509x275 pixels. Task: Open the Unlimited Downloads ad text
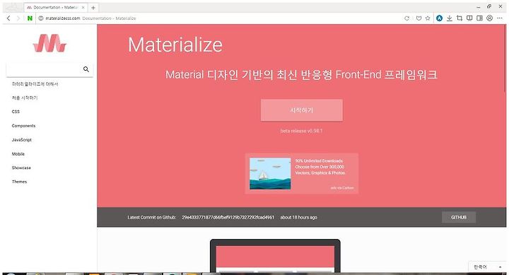320,167
